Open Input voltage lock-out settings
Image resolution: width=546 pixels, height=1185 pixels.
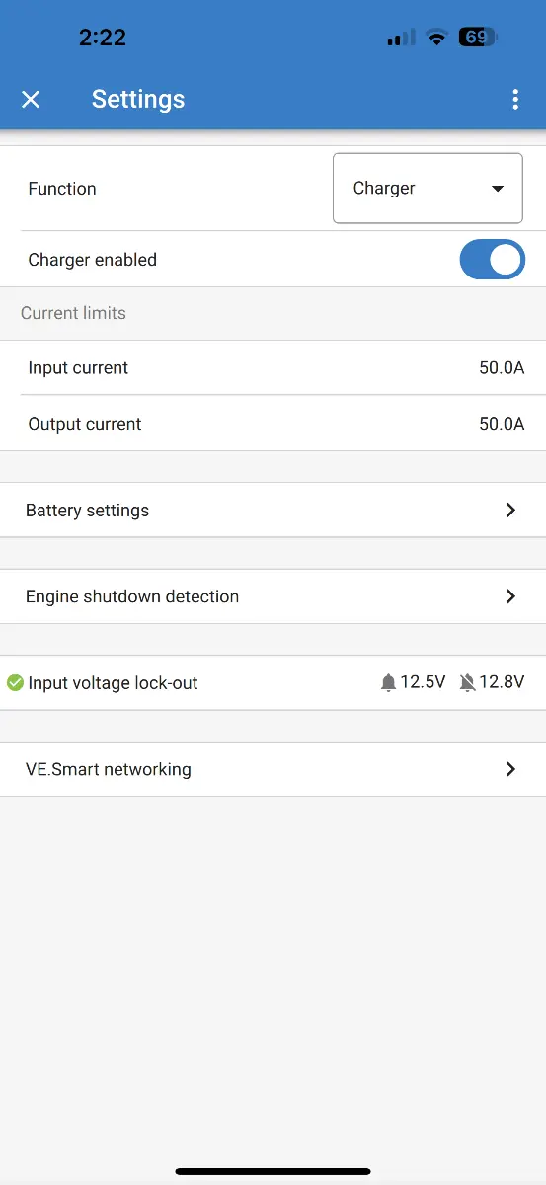coord(273,682)
